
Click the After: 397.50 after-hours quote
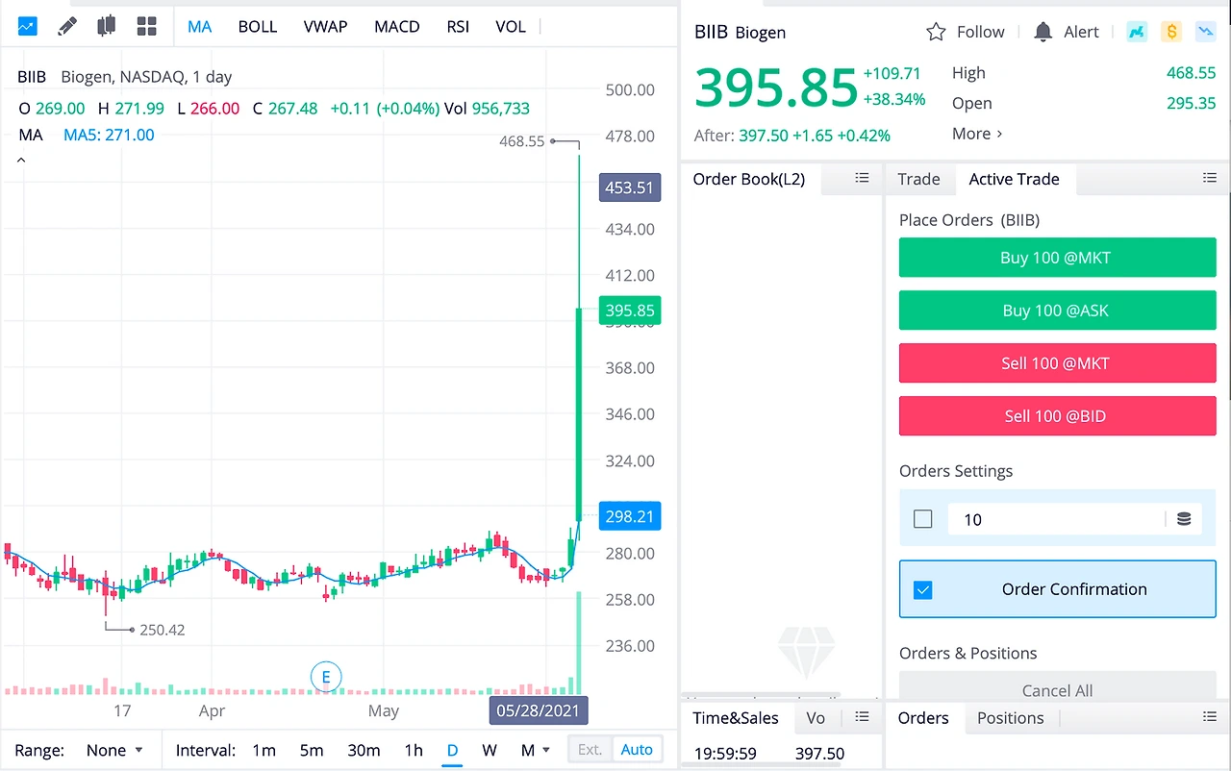(792, 136)
